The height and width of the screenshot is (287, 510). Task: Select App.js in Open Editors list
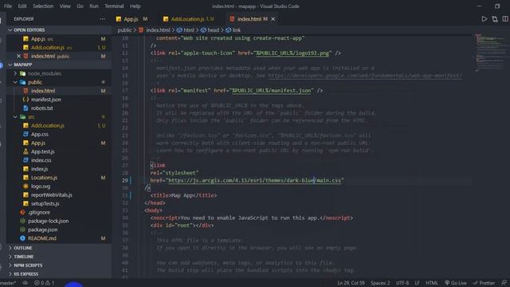pos(38,39)
